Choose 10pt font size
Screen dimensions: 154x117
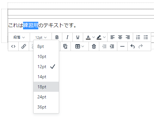46,56
